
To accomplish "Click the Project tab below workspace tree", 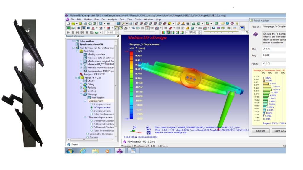I will pos(73,144).
